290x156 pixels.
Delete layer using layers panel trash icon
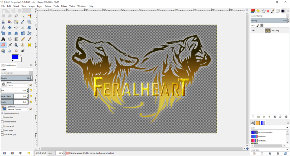(x=286, y=117)
